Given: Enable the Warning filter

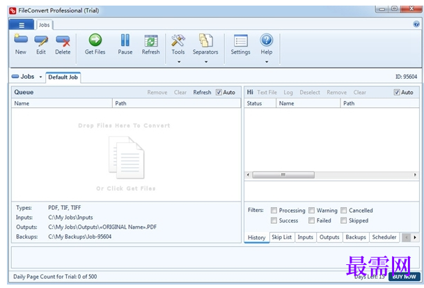Looking at the screenshot, I should point(311,210).
